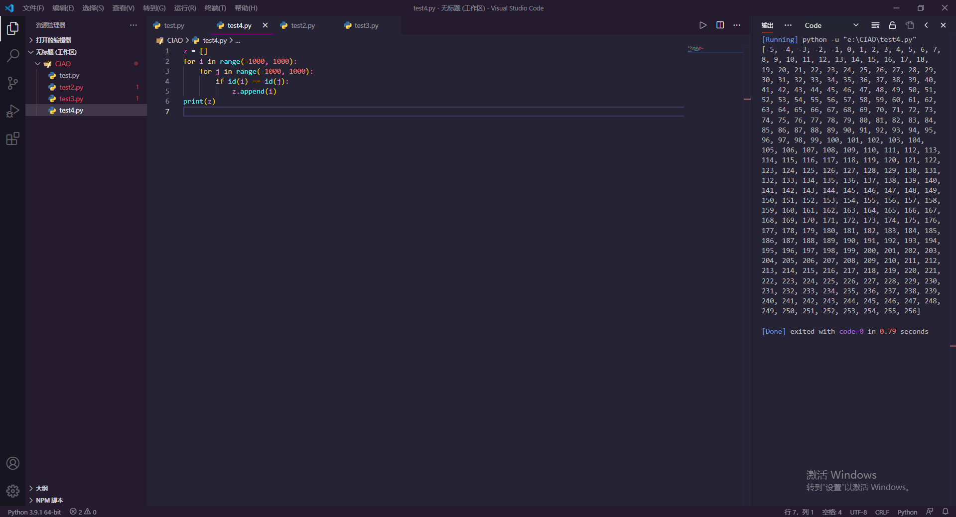Split the editor to the right
Image resolution: width=956 pixels, height=517 pixels.
[720, 25]
